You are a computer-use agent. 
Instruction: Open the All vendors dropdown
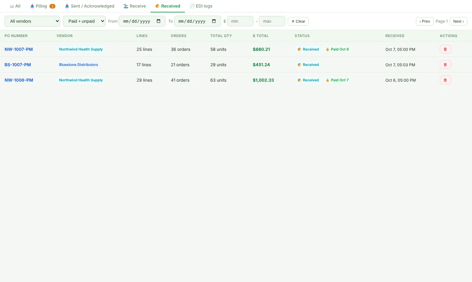point(32,21)
